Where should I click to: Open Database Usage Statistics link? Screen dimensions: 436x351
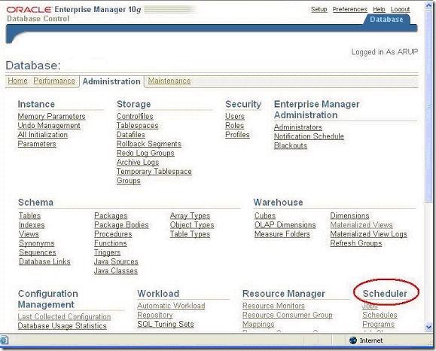coord(62,325)
